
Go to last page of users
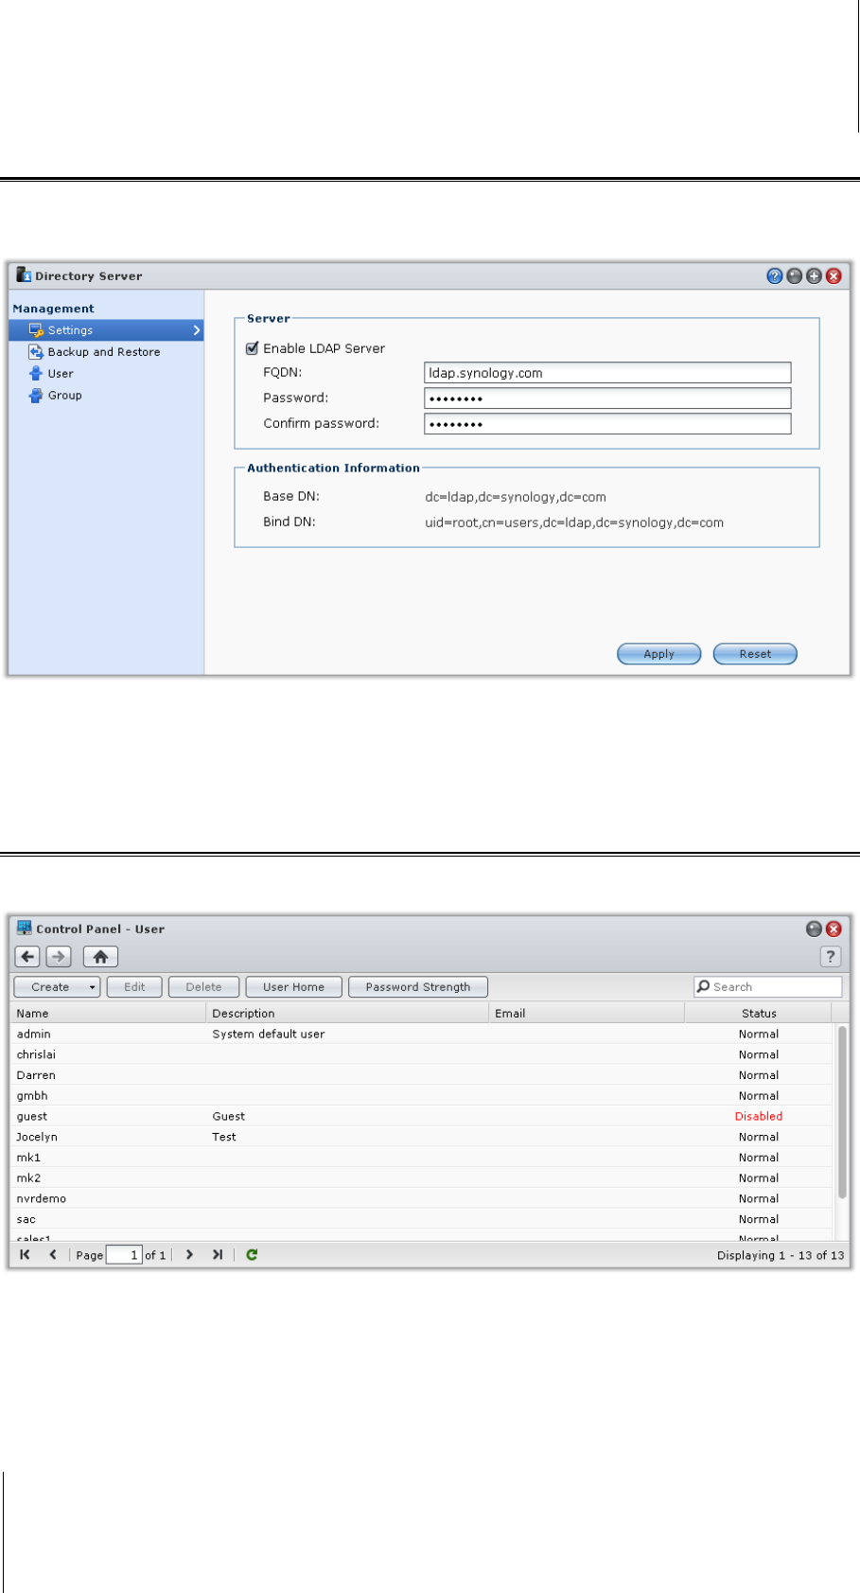pyautogui.click(x=218, y=1255)
